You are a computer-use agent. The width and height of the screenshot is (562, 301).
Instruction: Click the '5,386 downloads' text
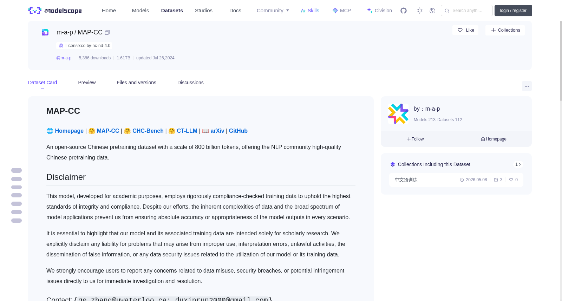point(94,58)
